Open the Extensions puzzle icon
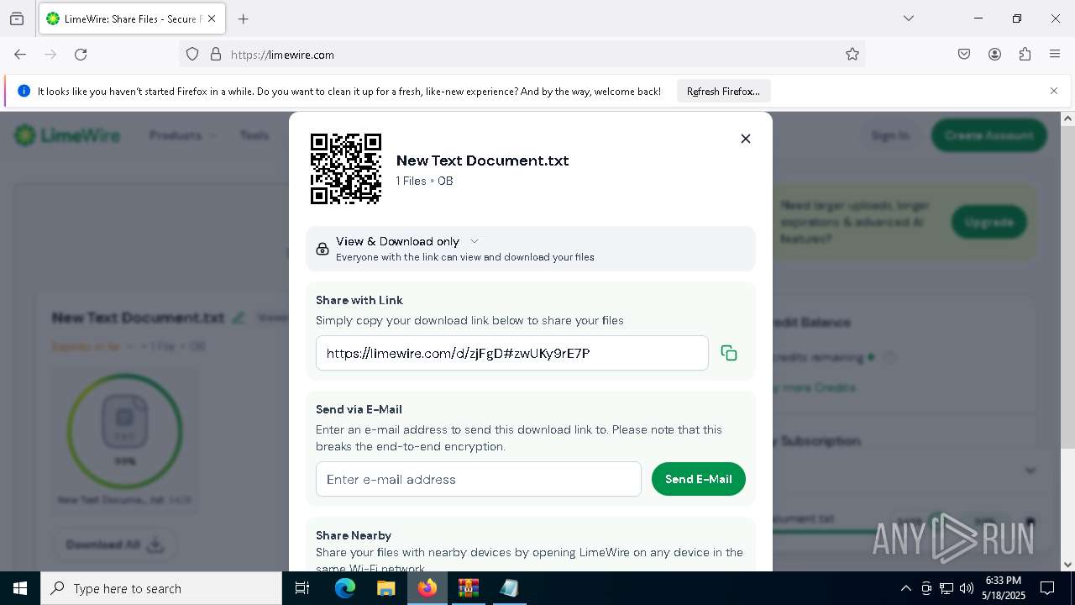This screenshot has height=605, width=1075. [1025, 55]
